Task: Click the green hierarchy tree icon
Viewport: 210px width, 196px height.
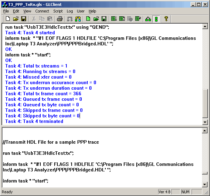Action: 148,19
